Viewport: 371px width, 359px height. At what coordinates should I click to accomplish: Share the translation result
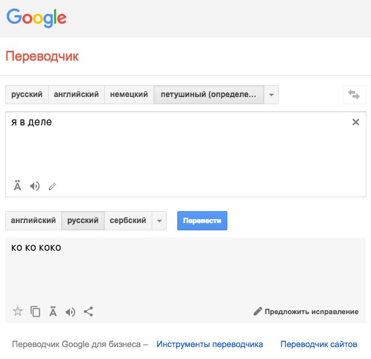coord(88,311)
